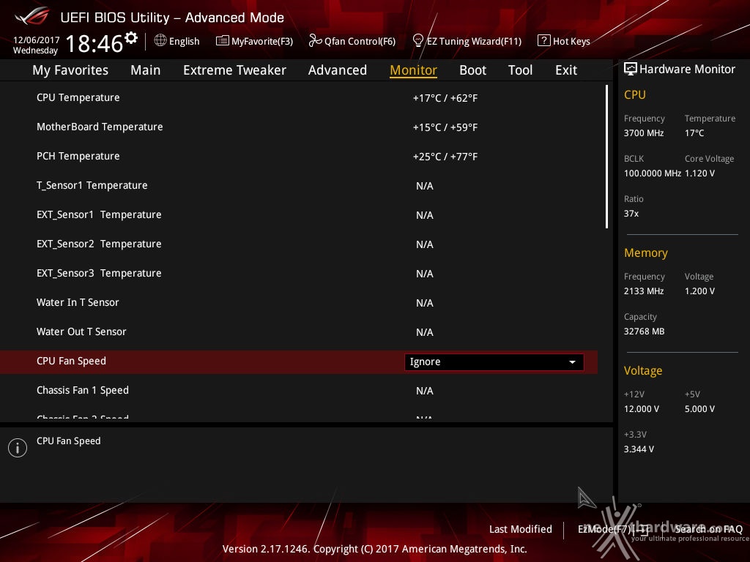Select the T_Sensor1 Temperature row
The width and height of the screenshot is (750, 562).
[299, 185]
